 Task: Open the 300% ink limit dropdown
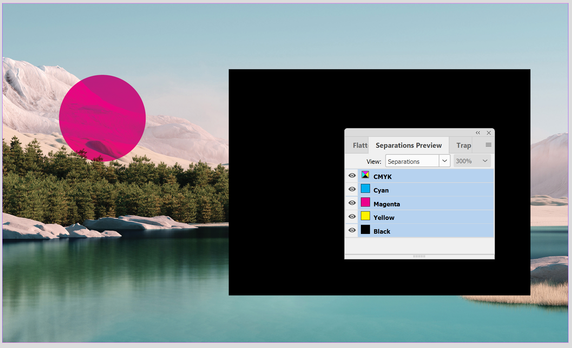(472, 161)
